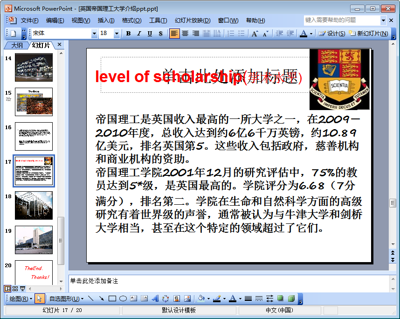The height and width of the screenshot is (319, 400).
Task: Open the 编辑 (Edit) menu
Action: tap(55, 21)
